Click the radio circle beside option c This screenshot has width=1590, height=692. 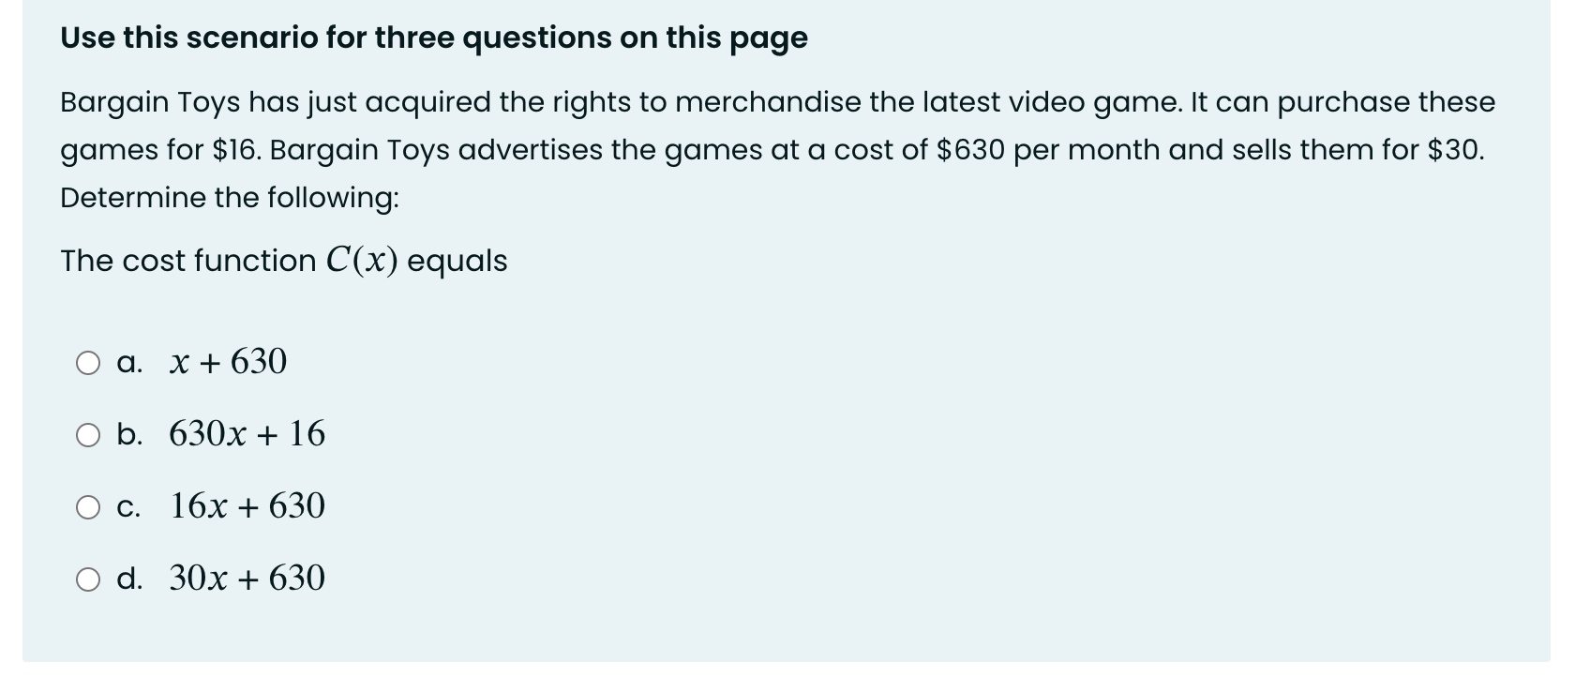[89, 506]
